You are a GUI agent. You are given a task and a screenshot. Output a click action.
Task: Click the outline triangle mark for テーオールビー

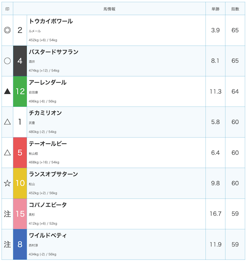coord(7,153)
